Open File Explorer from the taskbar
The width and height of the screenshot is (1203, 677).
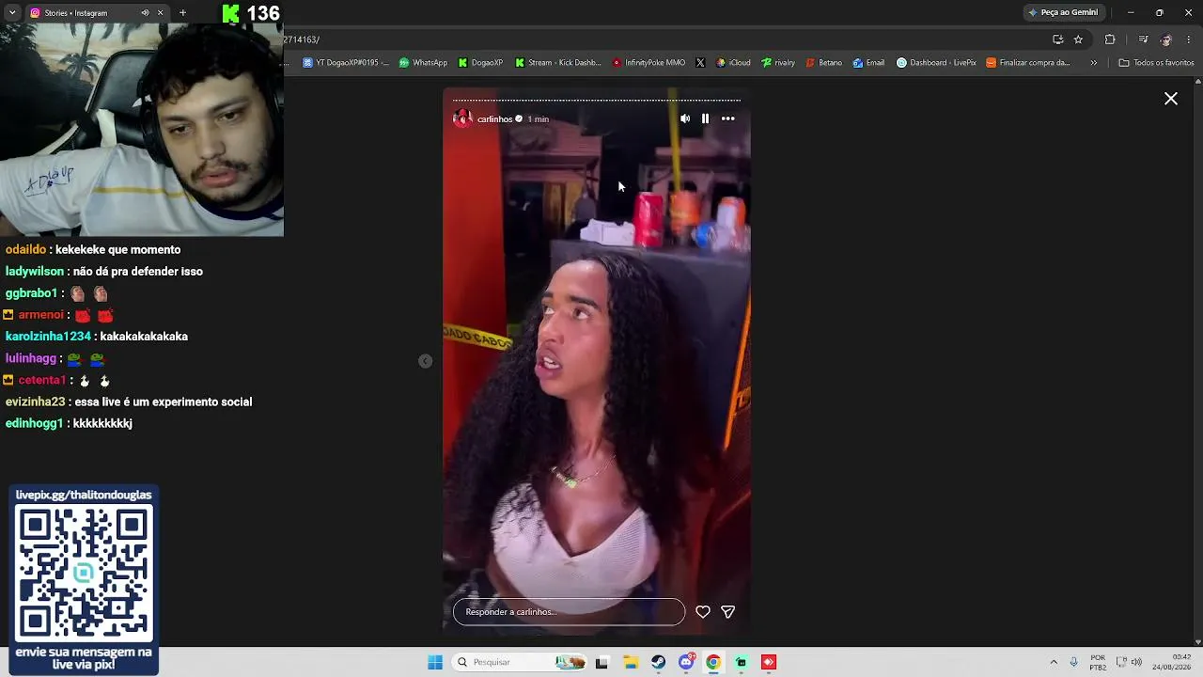pos(631,662)
